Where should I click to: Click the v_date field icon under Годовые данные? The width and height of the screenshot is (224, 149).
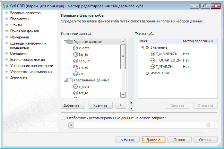tap(75, 48)
